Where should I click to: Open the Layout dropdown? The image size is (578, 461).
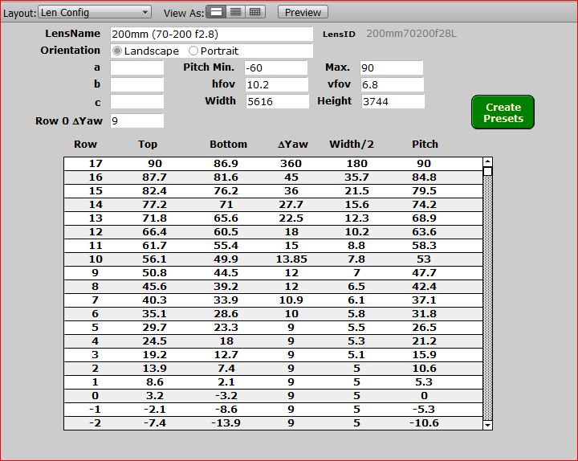click(95, 12)
